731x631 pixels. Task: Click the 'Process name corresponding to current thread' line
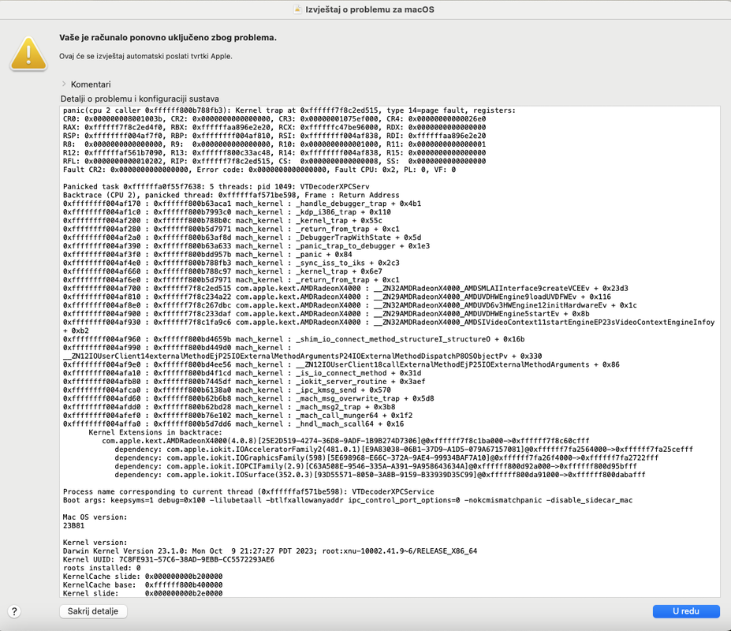point(248,491)
